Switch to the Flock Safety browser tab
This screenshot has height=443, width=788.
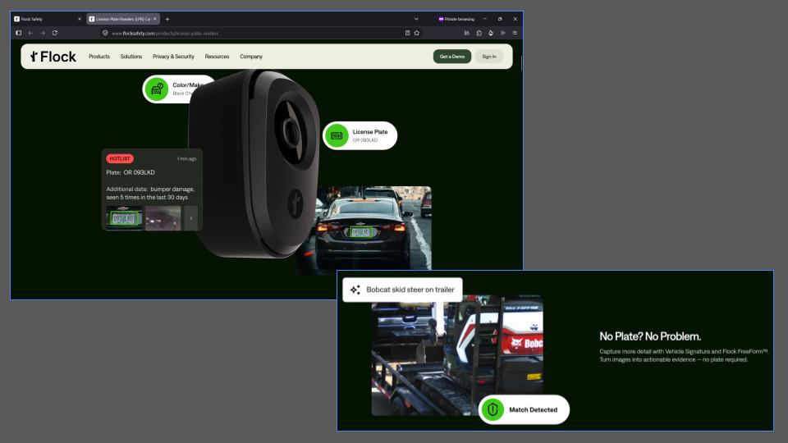[48, 19]
